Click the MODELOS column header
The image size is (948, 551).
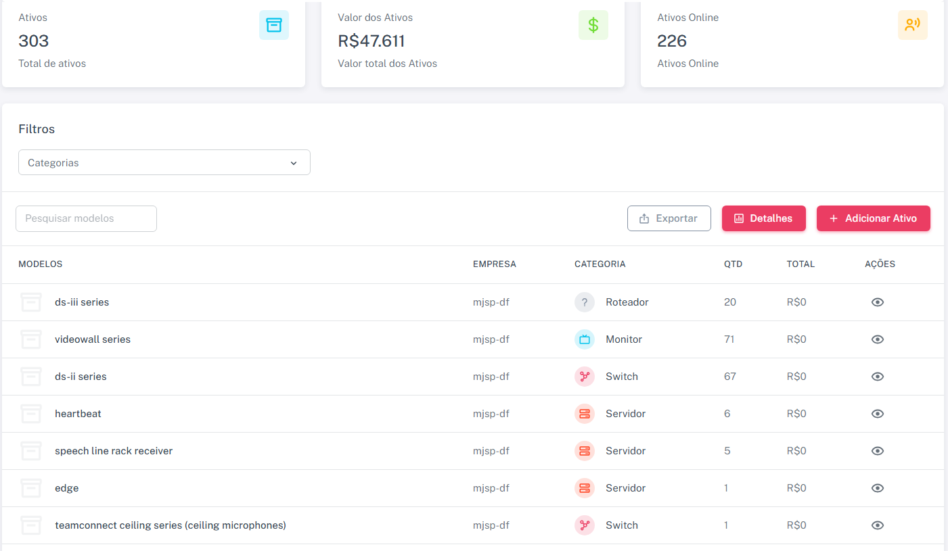point(41,264)
